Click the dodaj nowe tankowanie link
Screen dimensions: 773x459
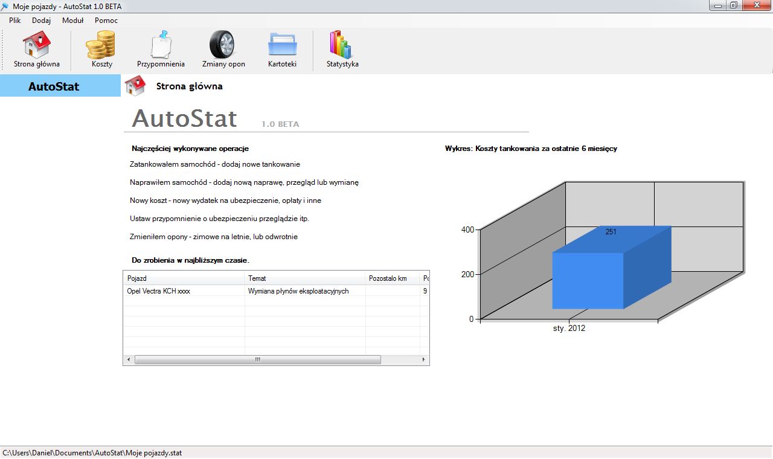click(214, 164)
